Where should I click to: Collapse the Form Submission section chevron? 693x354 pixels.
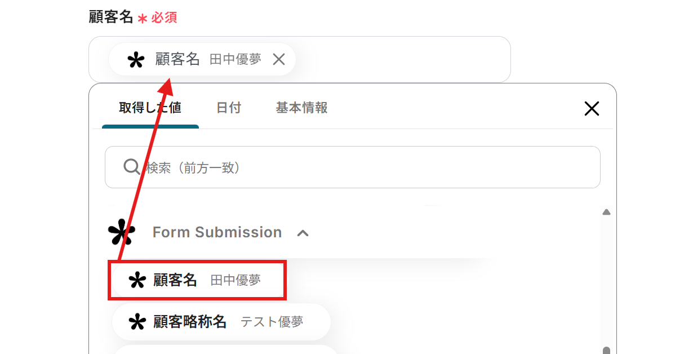point(303,233)
